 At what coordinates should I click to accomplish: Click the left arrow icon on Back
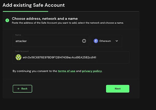pyautogui.click(x=18, y=89)
